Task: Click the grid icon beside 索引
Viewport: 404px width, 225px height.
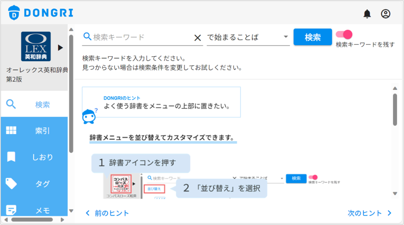Action: pos(11,130)
